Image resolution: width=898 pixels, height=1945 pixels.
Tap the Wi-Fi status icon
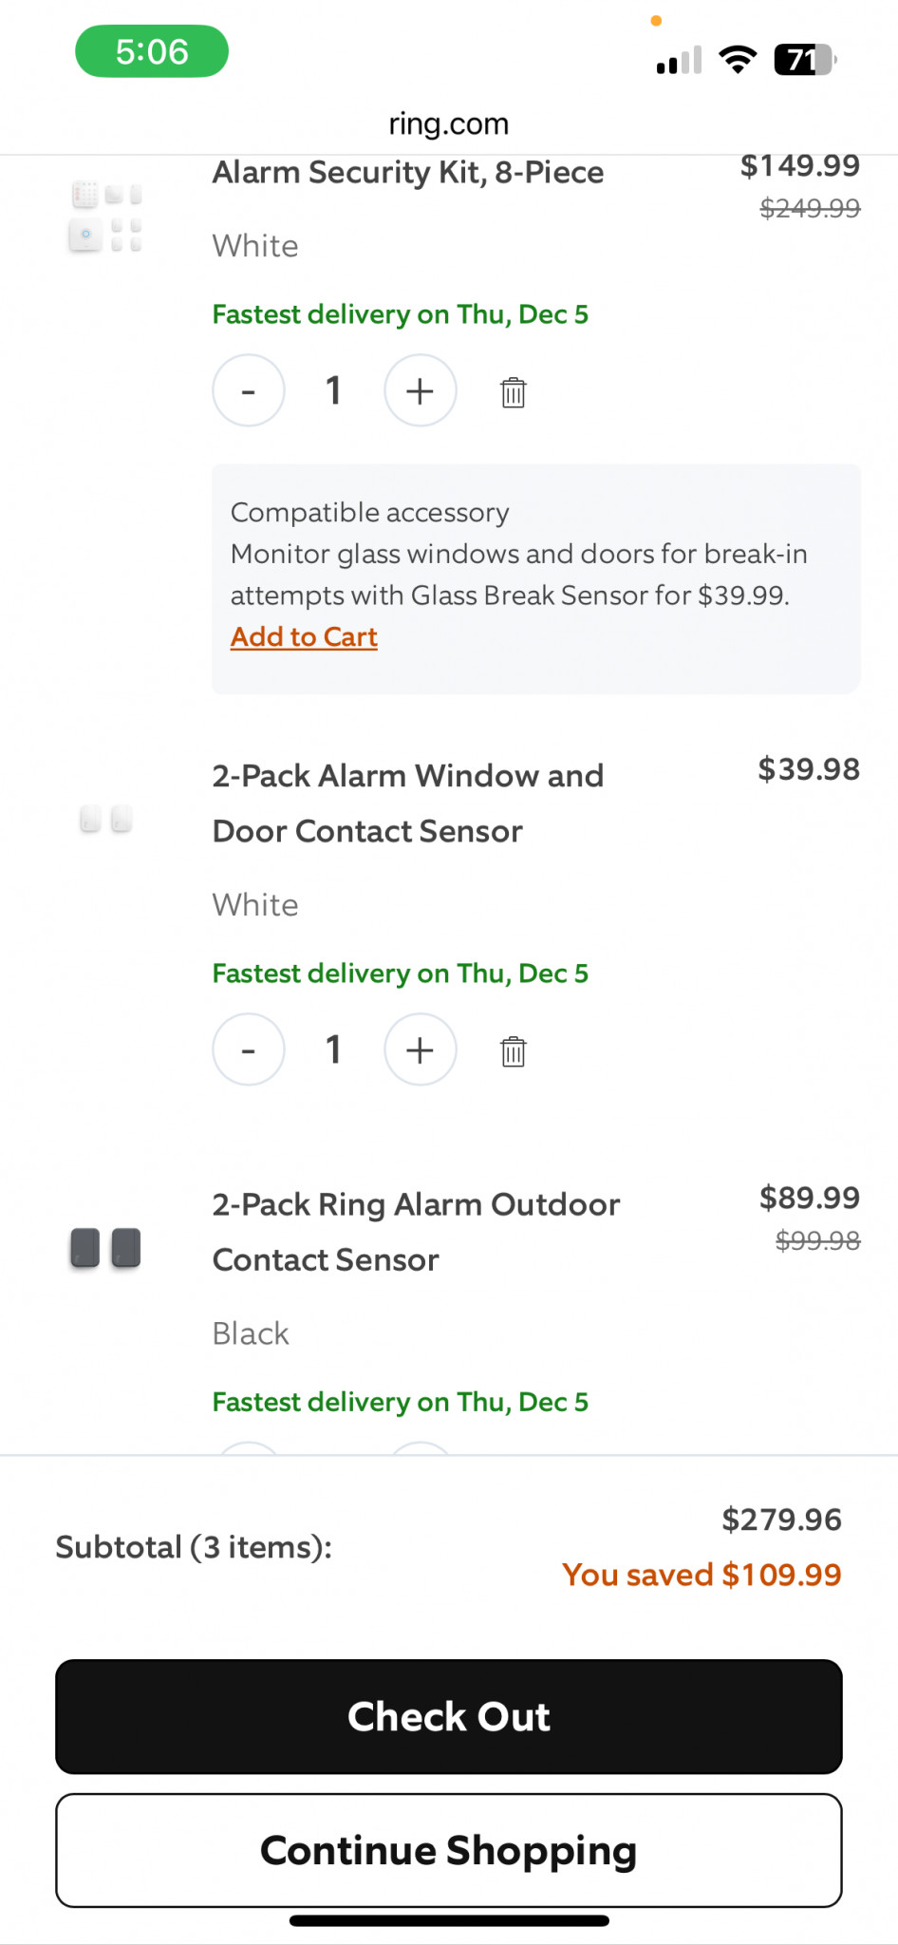tap(738, 59)
